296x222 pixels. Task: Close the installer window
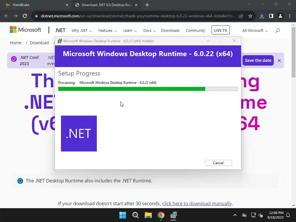(x=234, y=41)
